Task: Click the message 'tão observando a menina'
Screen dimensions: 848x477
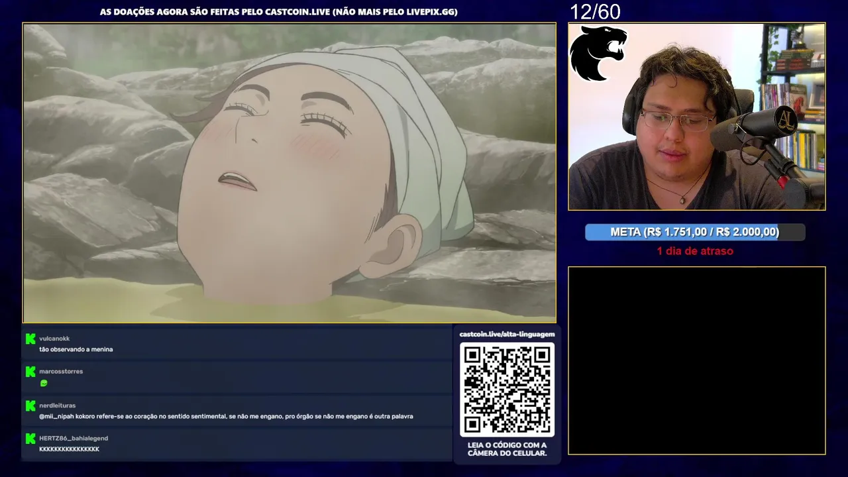Action: point(76,349)
